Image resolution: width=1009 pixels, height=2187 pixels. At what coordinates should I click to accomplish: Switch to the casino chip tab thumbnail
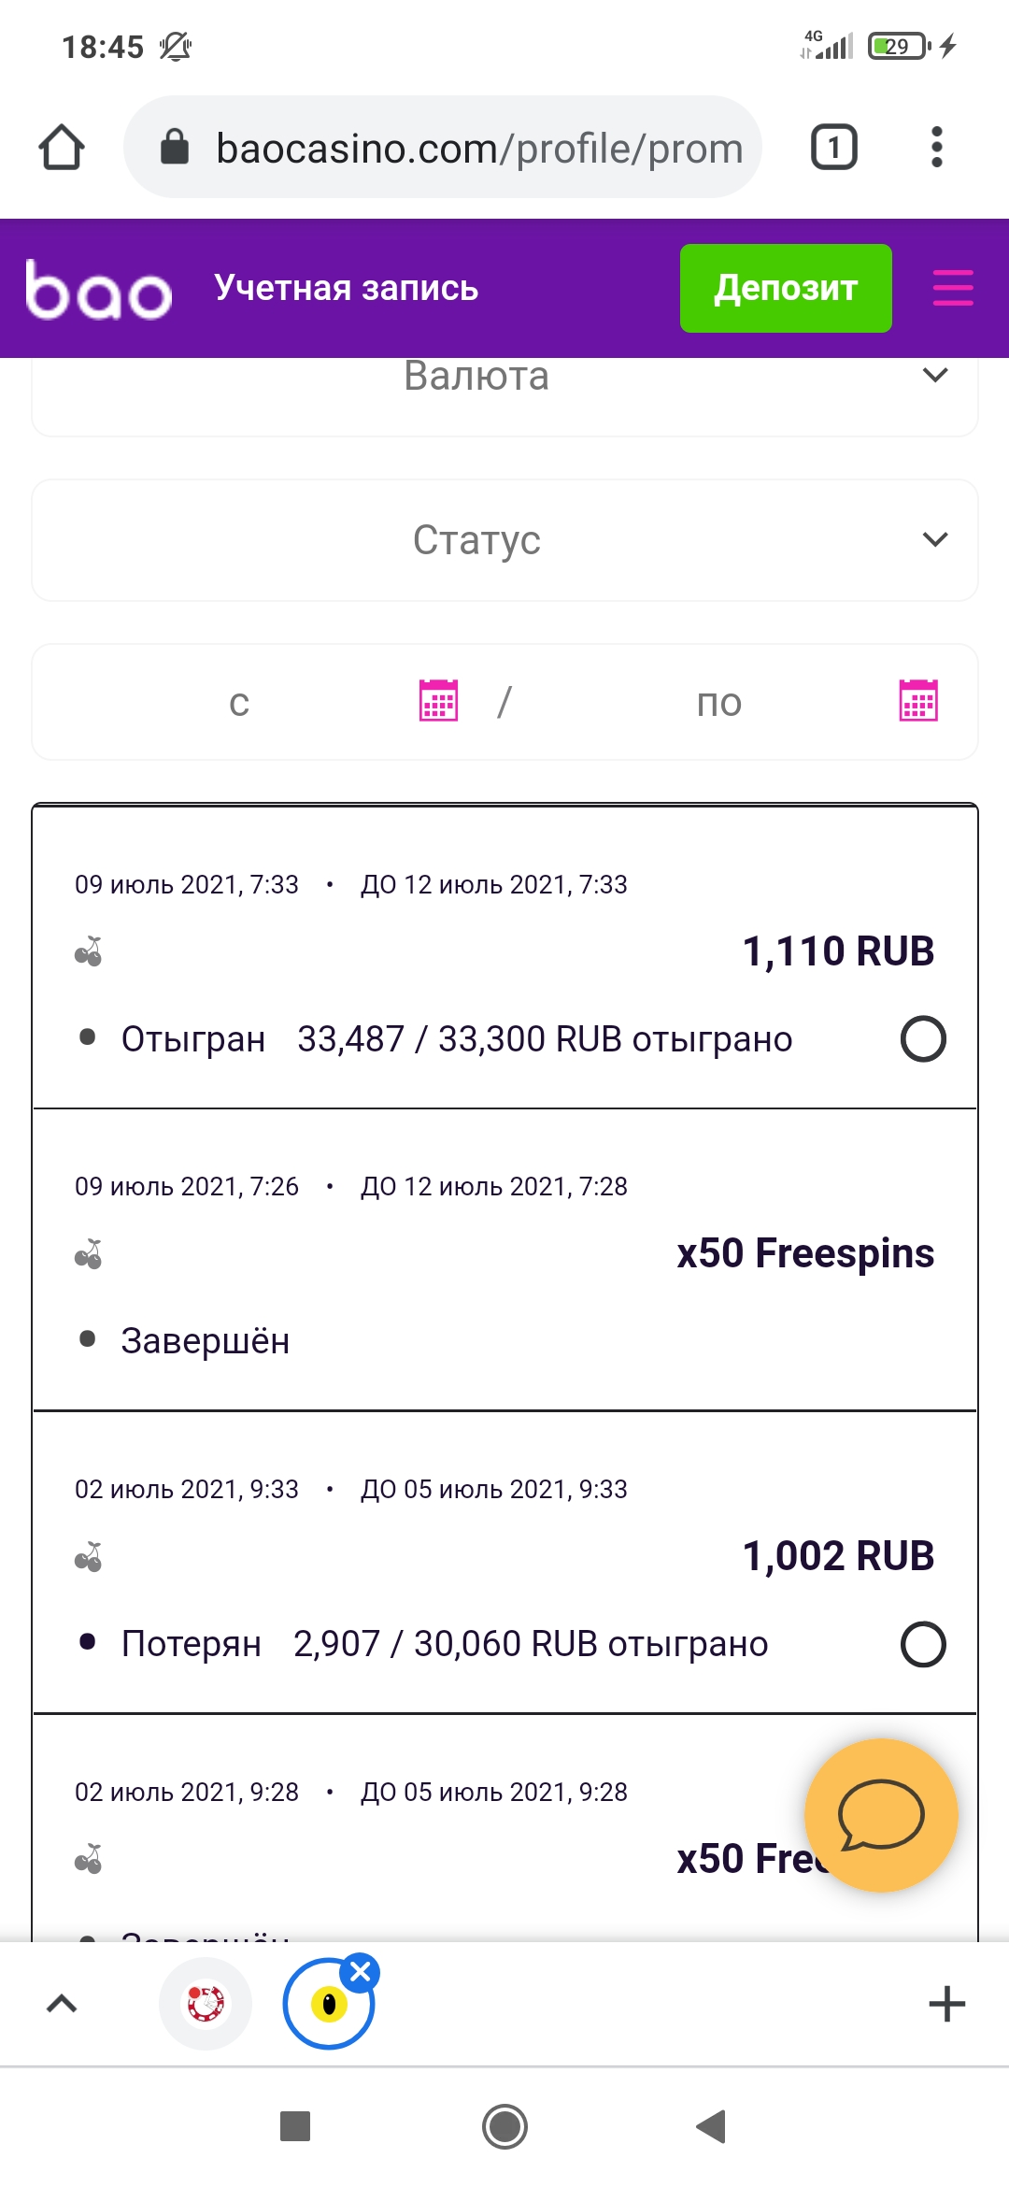coord(206,2004)
